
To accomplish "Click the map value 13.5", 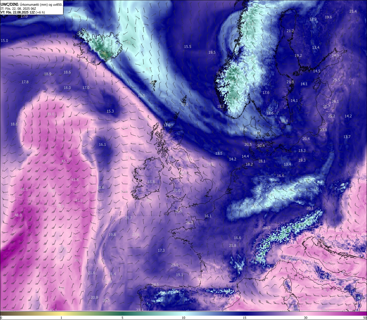I will pyautogui.click(x=219, y=154).
